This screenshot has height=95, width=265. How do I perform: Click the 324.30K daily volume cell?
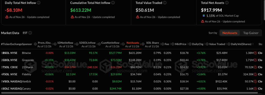pos(248,74)
